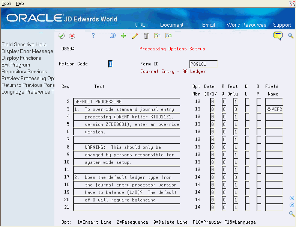The height and width of the screenshot is (227, 296).
Task: Click 'Journal Entry - AA Ledger' text
Action: [173, 71]
